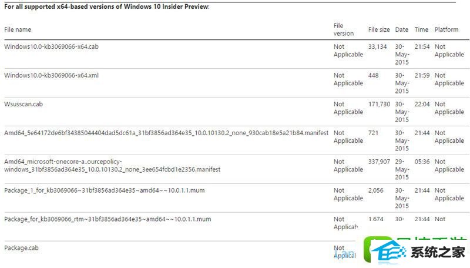Select Windows10.0-kb3069066-x64.xml file name
Screen dimensions: 470x268
[x=51, y=75]
